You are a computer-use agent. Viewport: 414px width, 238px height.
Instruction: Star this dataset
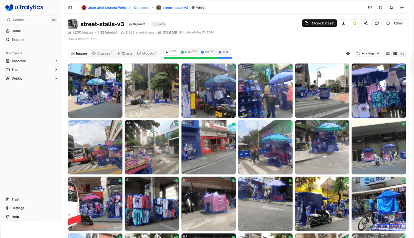355,23
